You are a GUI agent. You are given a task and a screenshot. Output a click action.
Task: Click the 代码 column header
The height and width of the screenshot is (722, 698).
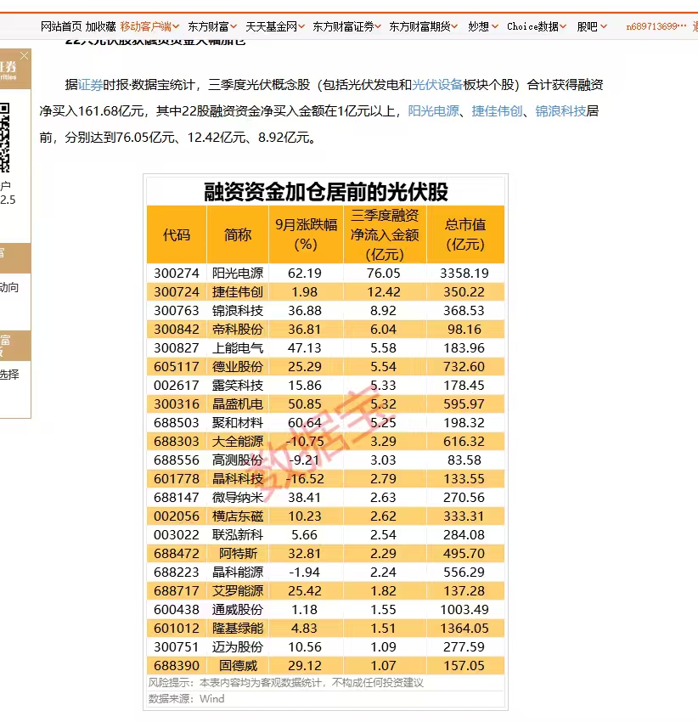[x=177, y=234]
